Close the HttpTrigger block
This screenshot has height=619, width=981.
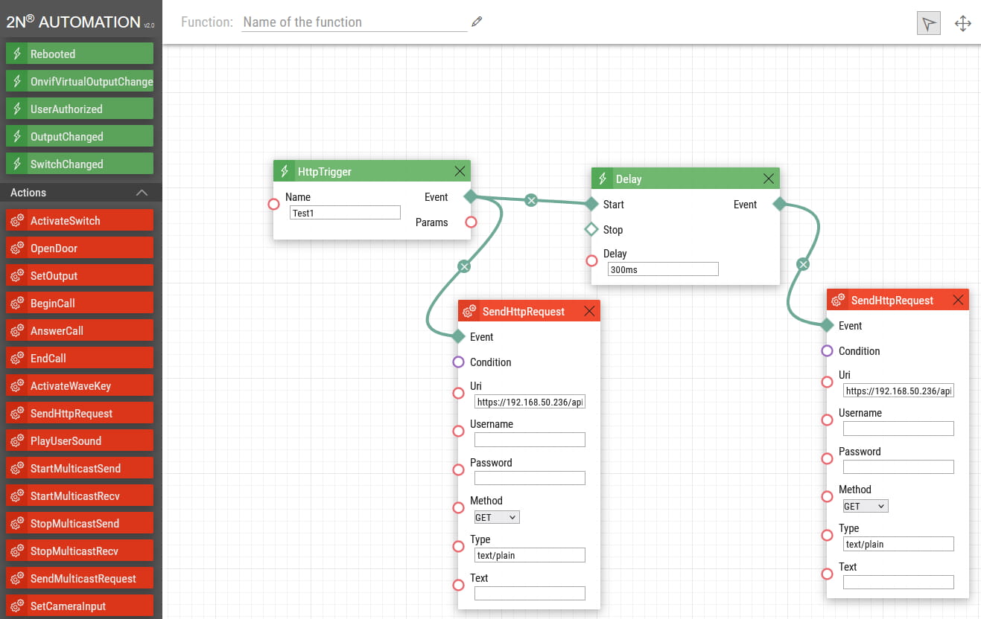[x=460, y=171]
